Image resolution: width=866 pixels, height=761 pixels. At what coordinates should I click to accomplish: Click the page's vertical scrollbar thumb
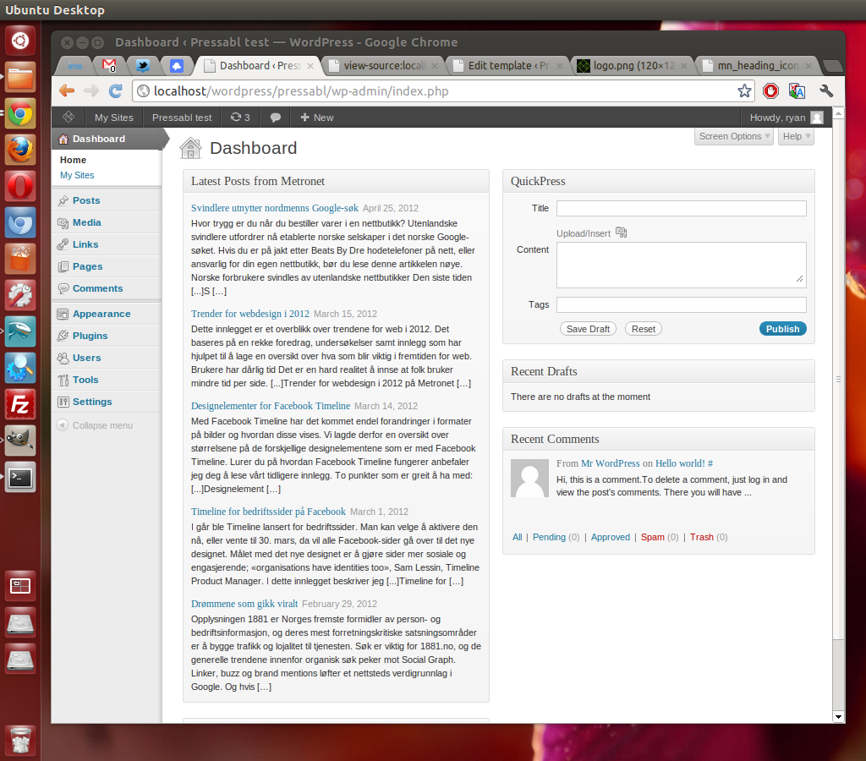click(x=838, y=379)
